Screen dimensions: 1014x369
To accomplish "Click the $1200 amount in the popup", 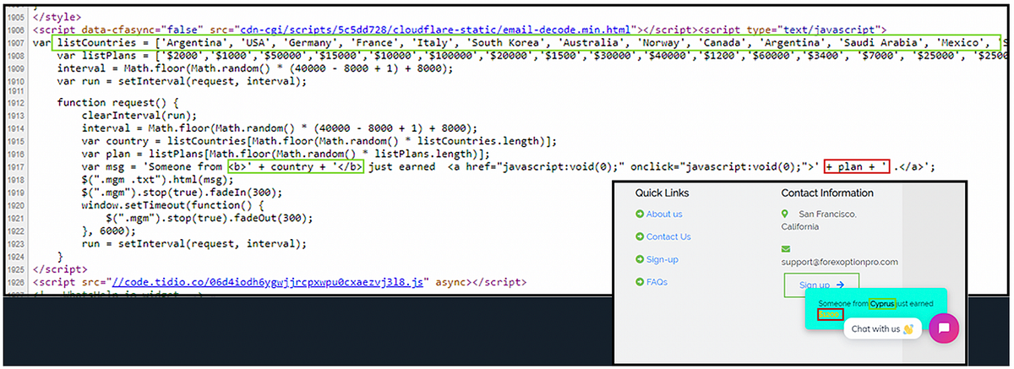I will click(831, 314).
